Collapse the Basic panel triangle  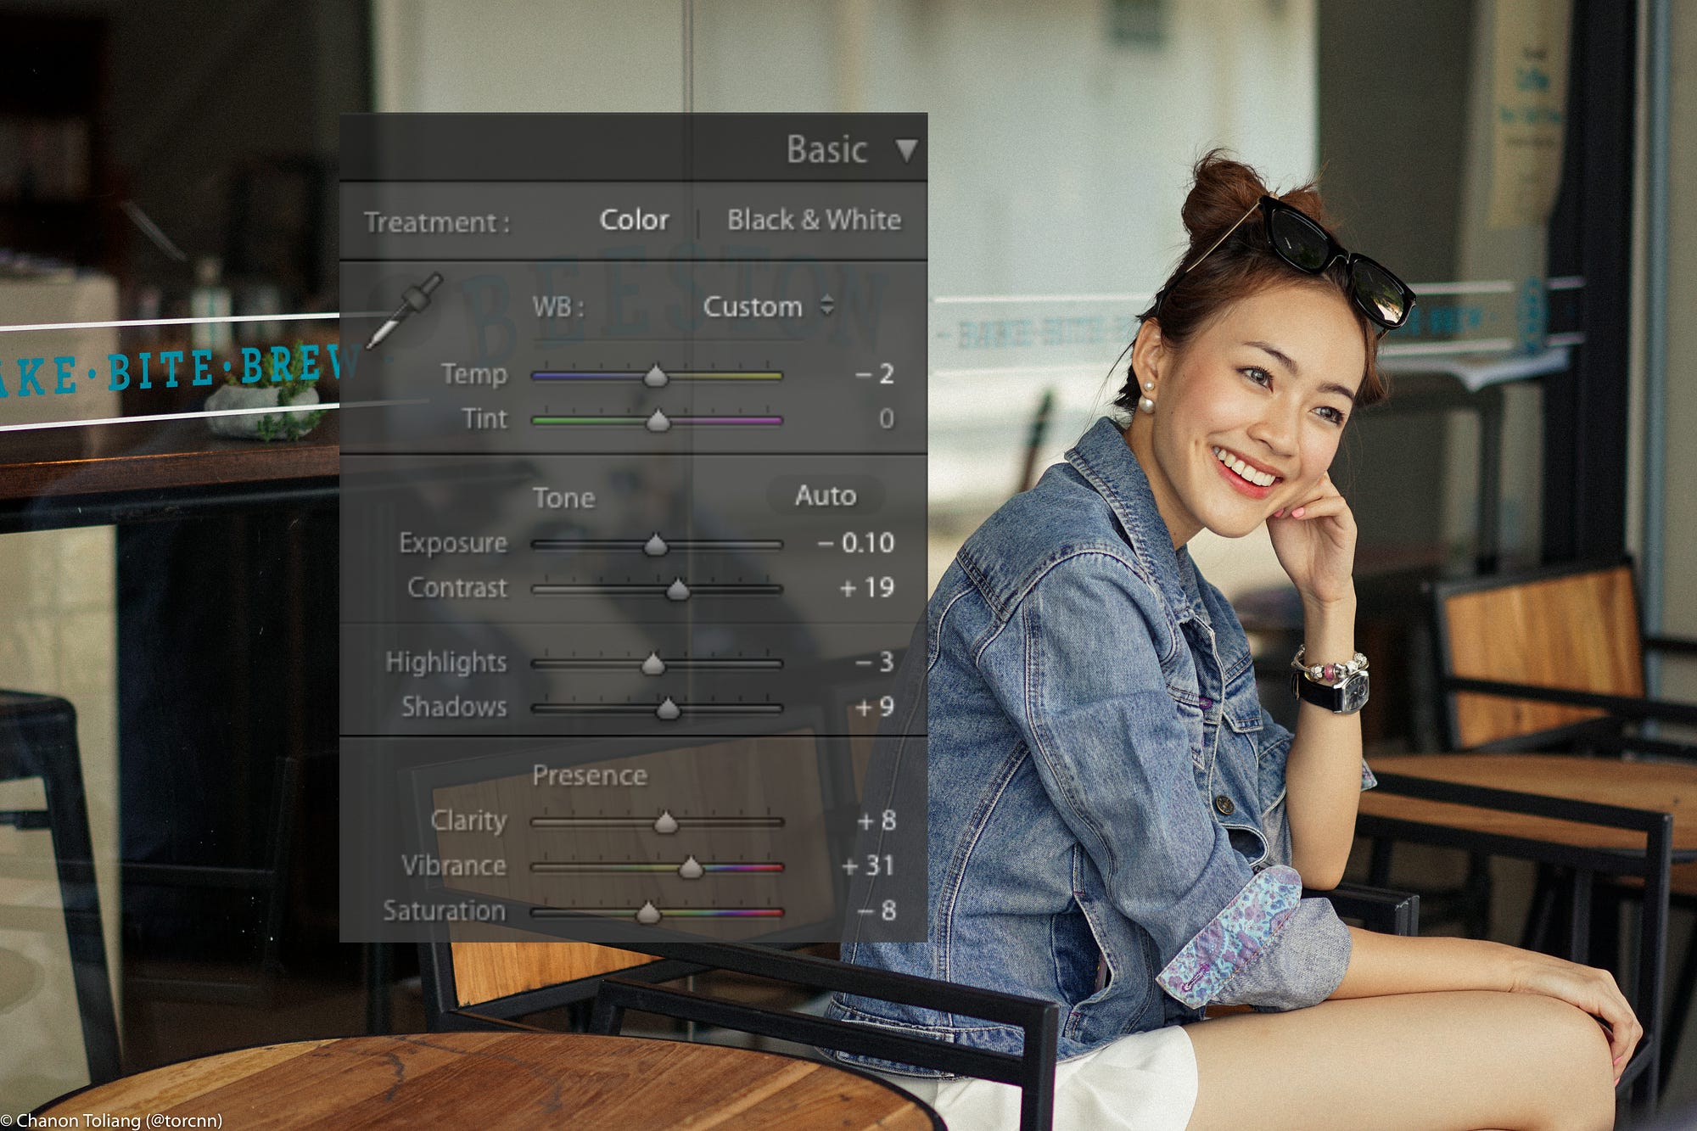(906, 150)
